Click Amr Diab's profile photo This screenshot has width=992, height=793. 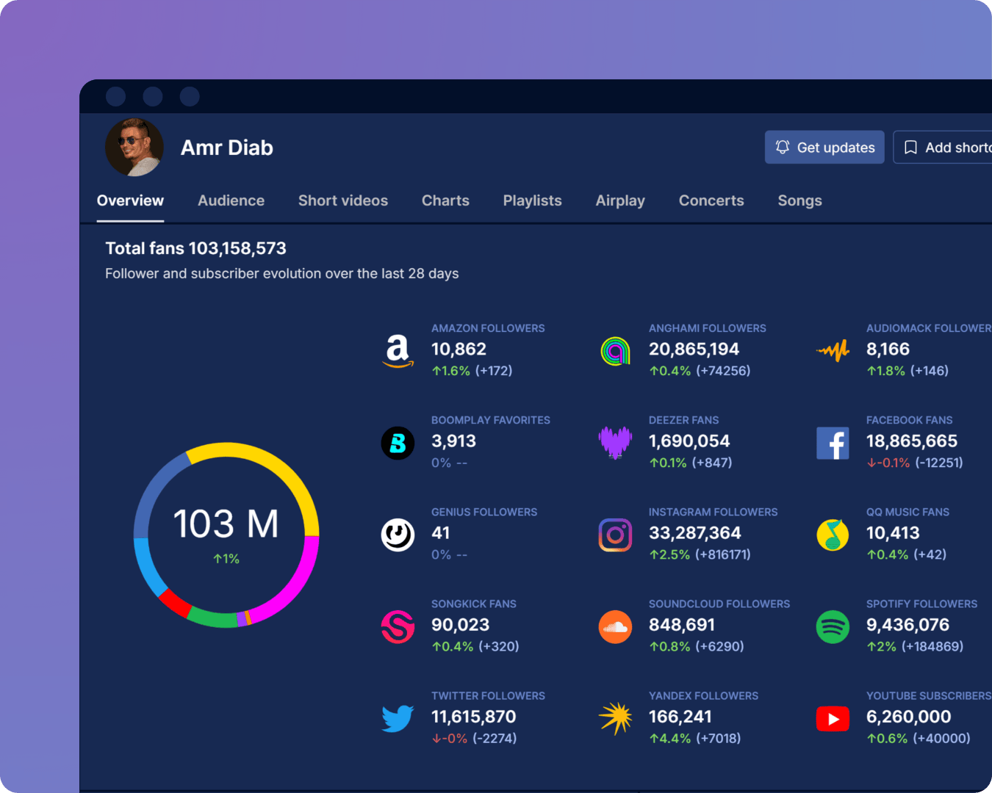click(x=134, y=148)
